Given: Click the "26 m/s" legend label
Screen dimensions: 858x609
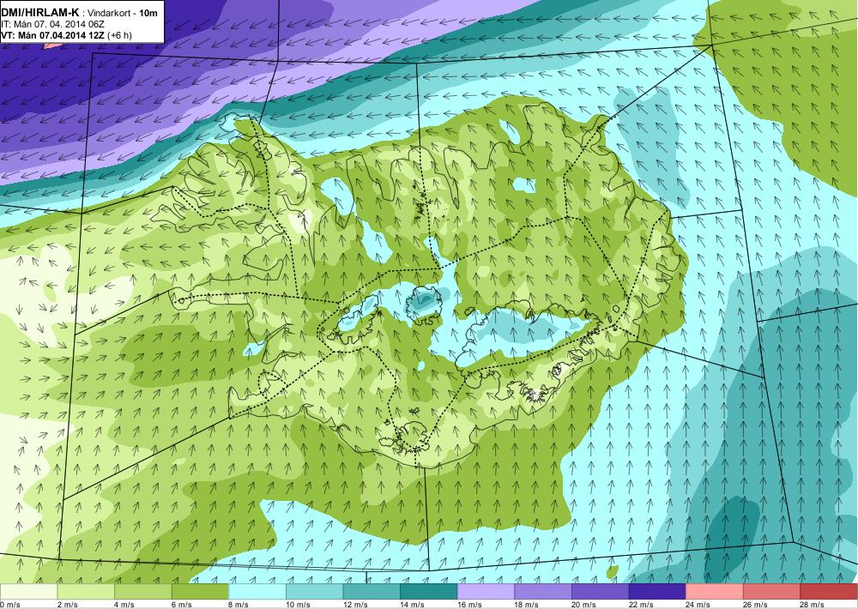Looking at the screenshot, I should [x=756, y=604].
